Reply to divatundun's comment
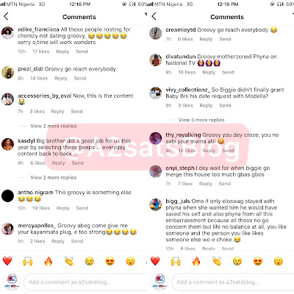This screenshot has height=294, width=294. pos(209,72)
